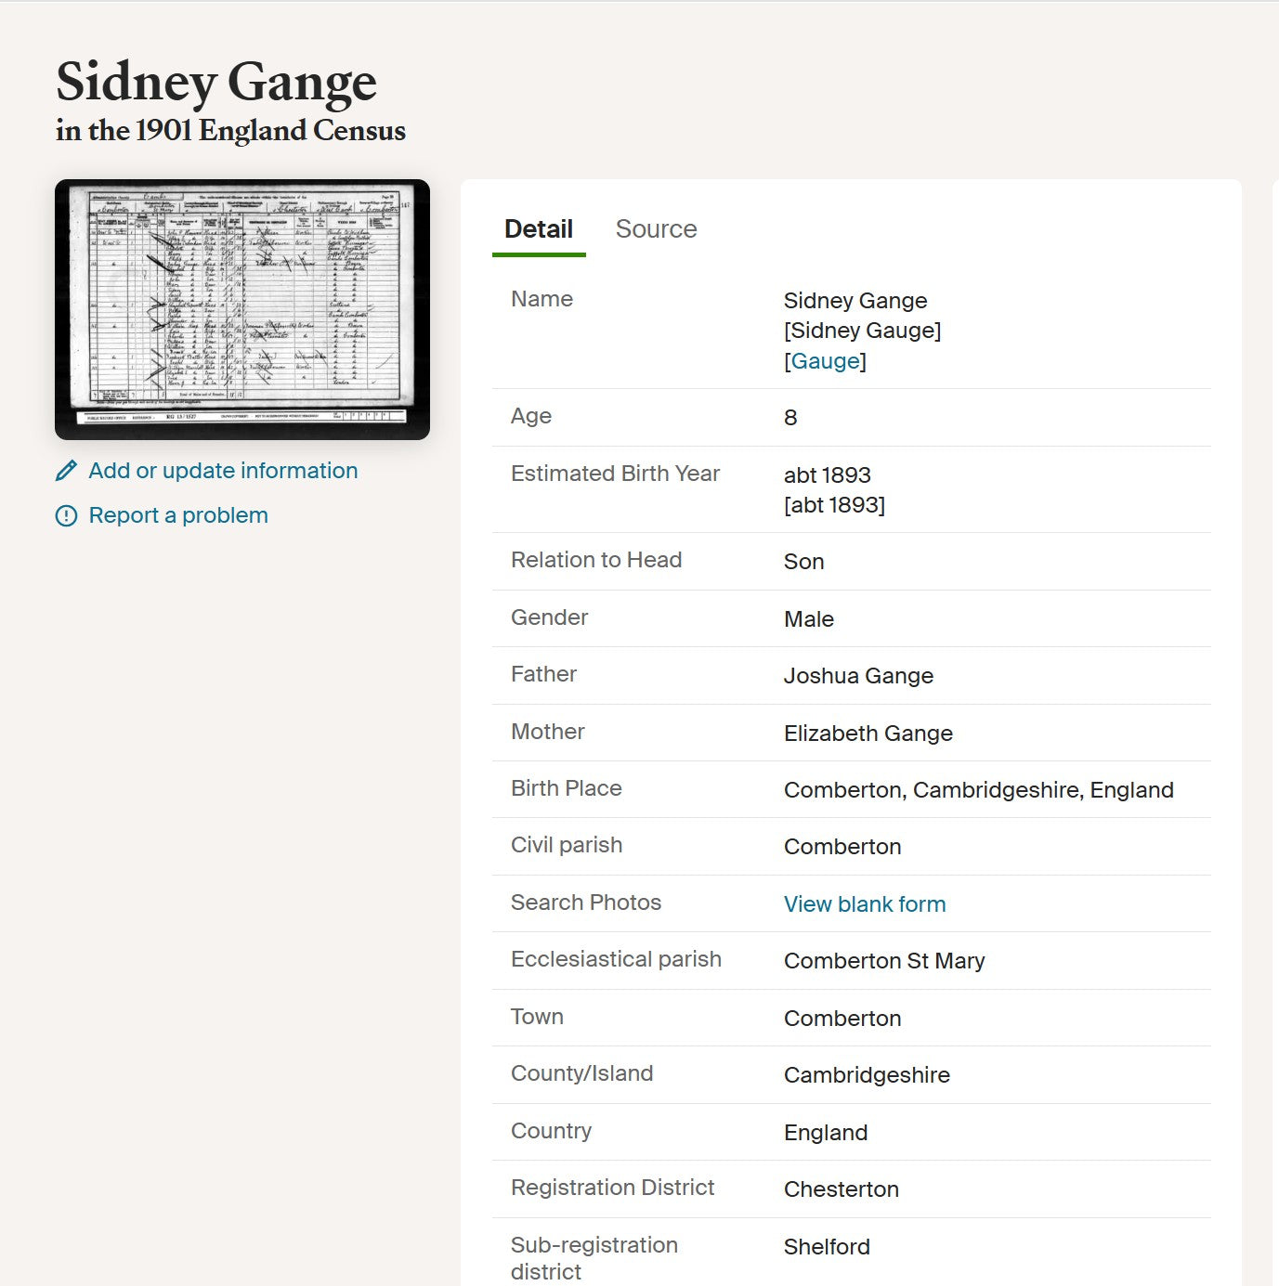Click the County/Island value Cambridgeshire
The image size is (1279, 1286).
866,1075
